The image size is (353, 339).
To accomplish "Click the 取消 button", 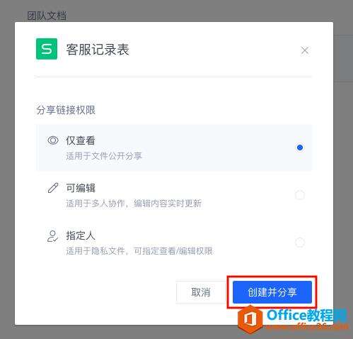I will point(201,292).
